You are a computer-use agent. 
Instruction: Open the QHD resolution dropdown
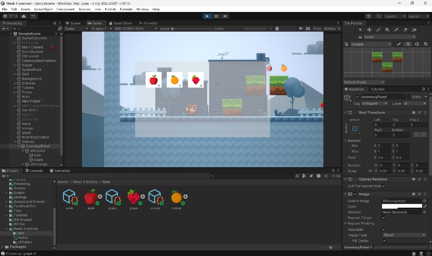point(136,29)
